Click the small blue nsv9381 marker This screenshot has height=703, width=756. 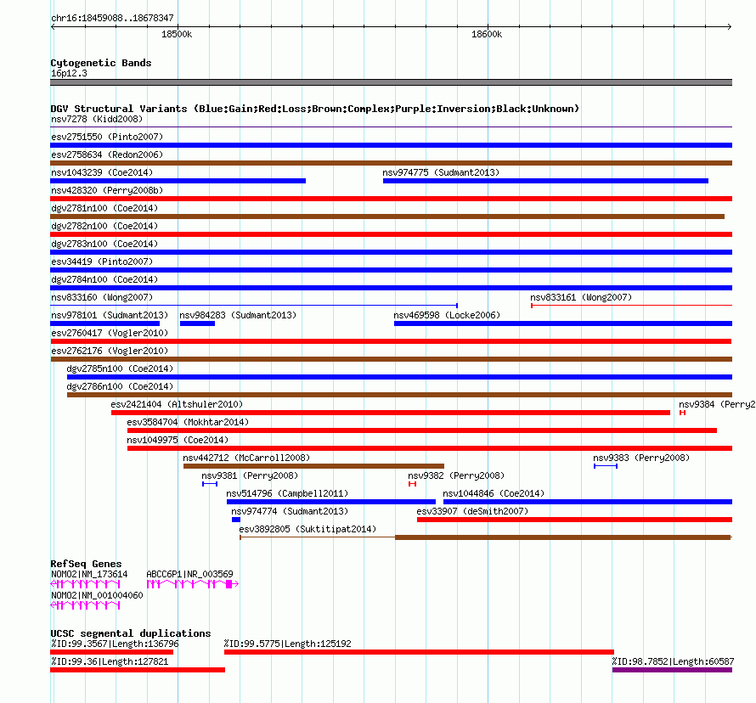coord(210,484)
